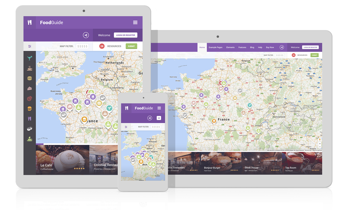Click the fork-and-knife logo on the phone
Image resolution: width=342 pixels, height=211 pixels.
click(x=126, y=108)
